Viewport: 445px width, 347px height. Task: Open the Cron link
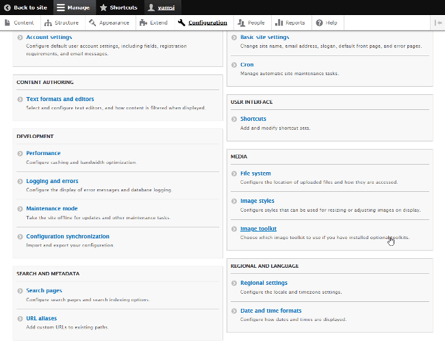(246, 65)
